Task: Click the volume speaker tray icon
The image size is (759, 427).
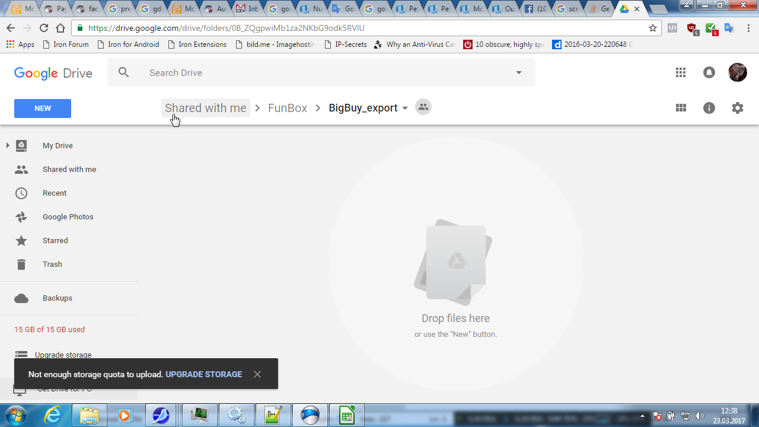Action: [x=700, y=416]
